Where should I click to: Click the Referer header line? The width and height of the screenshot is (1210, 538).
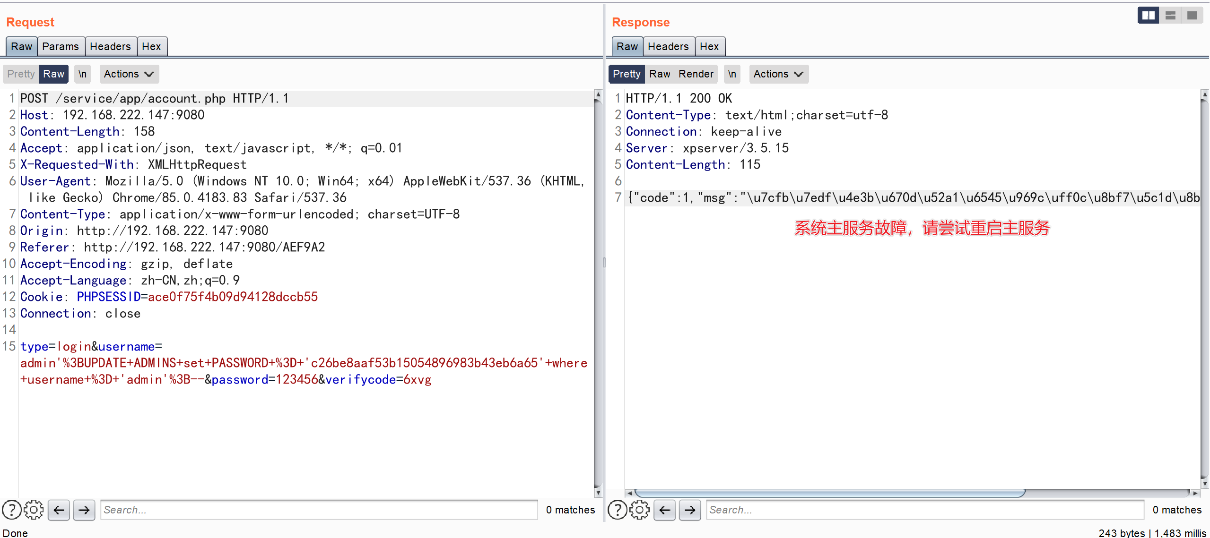click(173, 247)
